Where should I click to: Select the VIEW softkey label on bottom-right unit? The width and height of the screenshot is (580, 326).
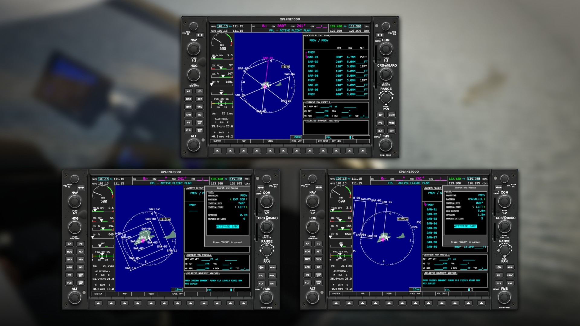[x=389, y=294]
